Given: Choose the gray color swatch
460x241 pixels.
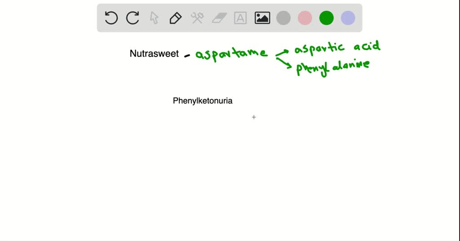Looking at the screenshot, I should [283, 18].
